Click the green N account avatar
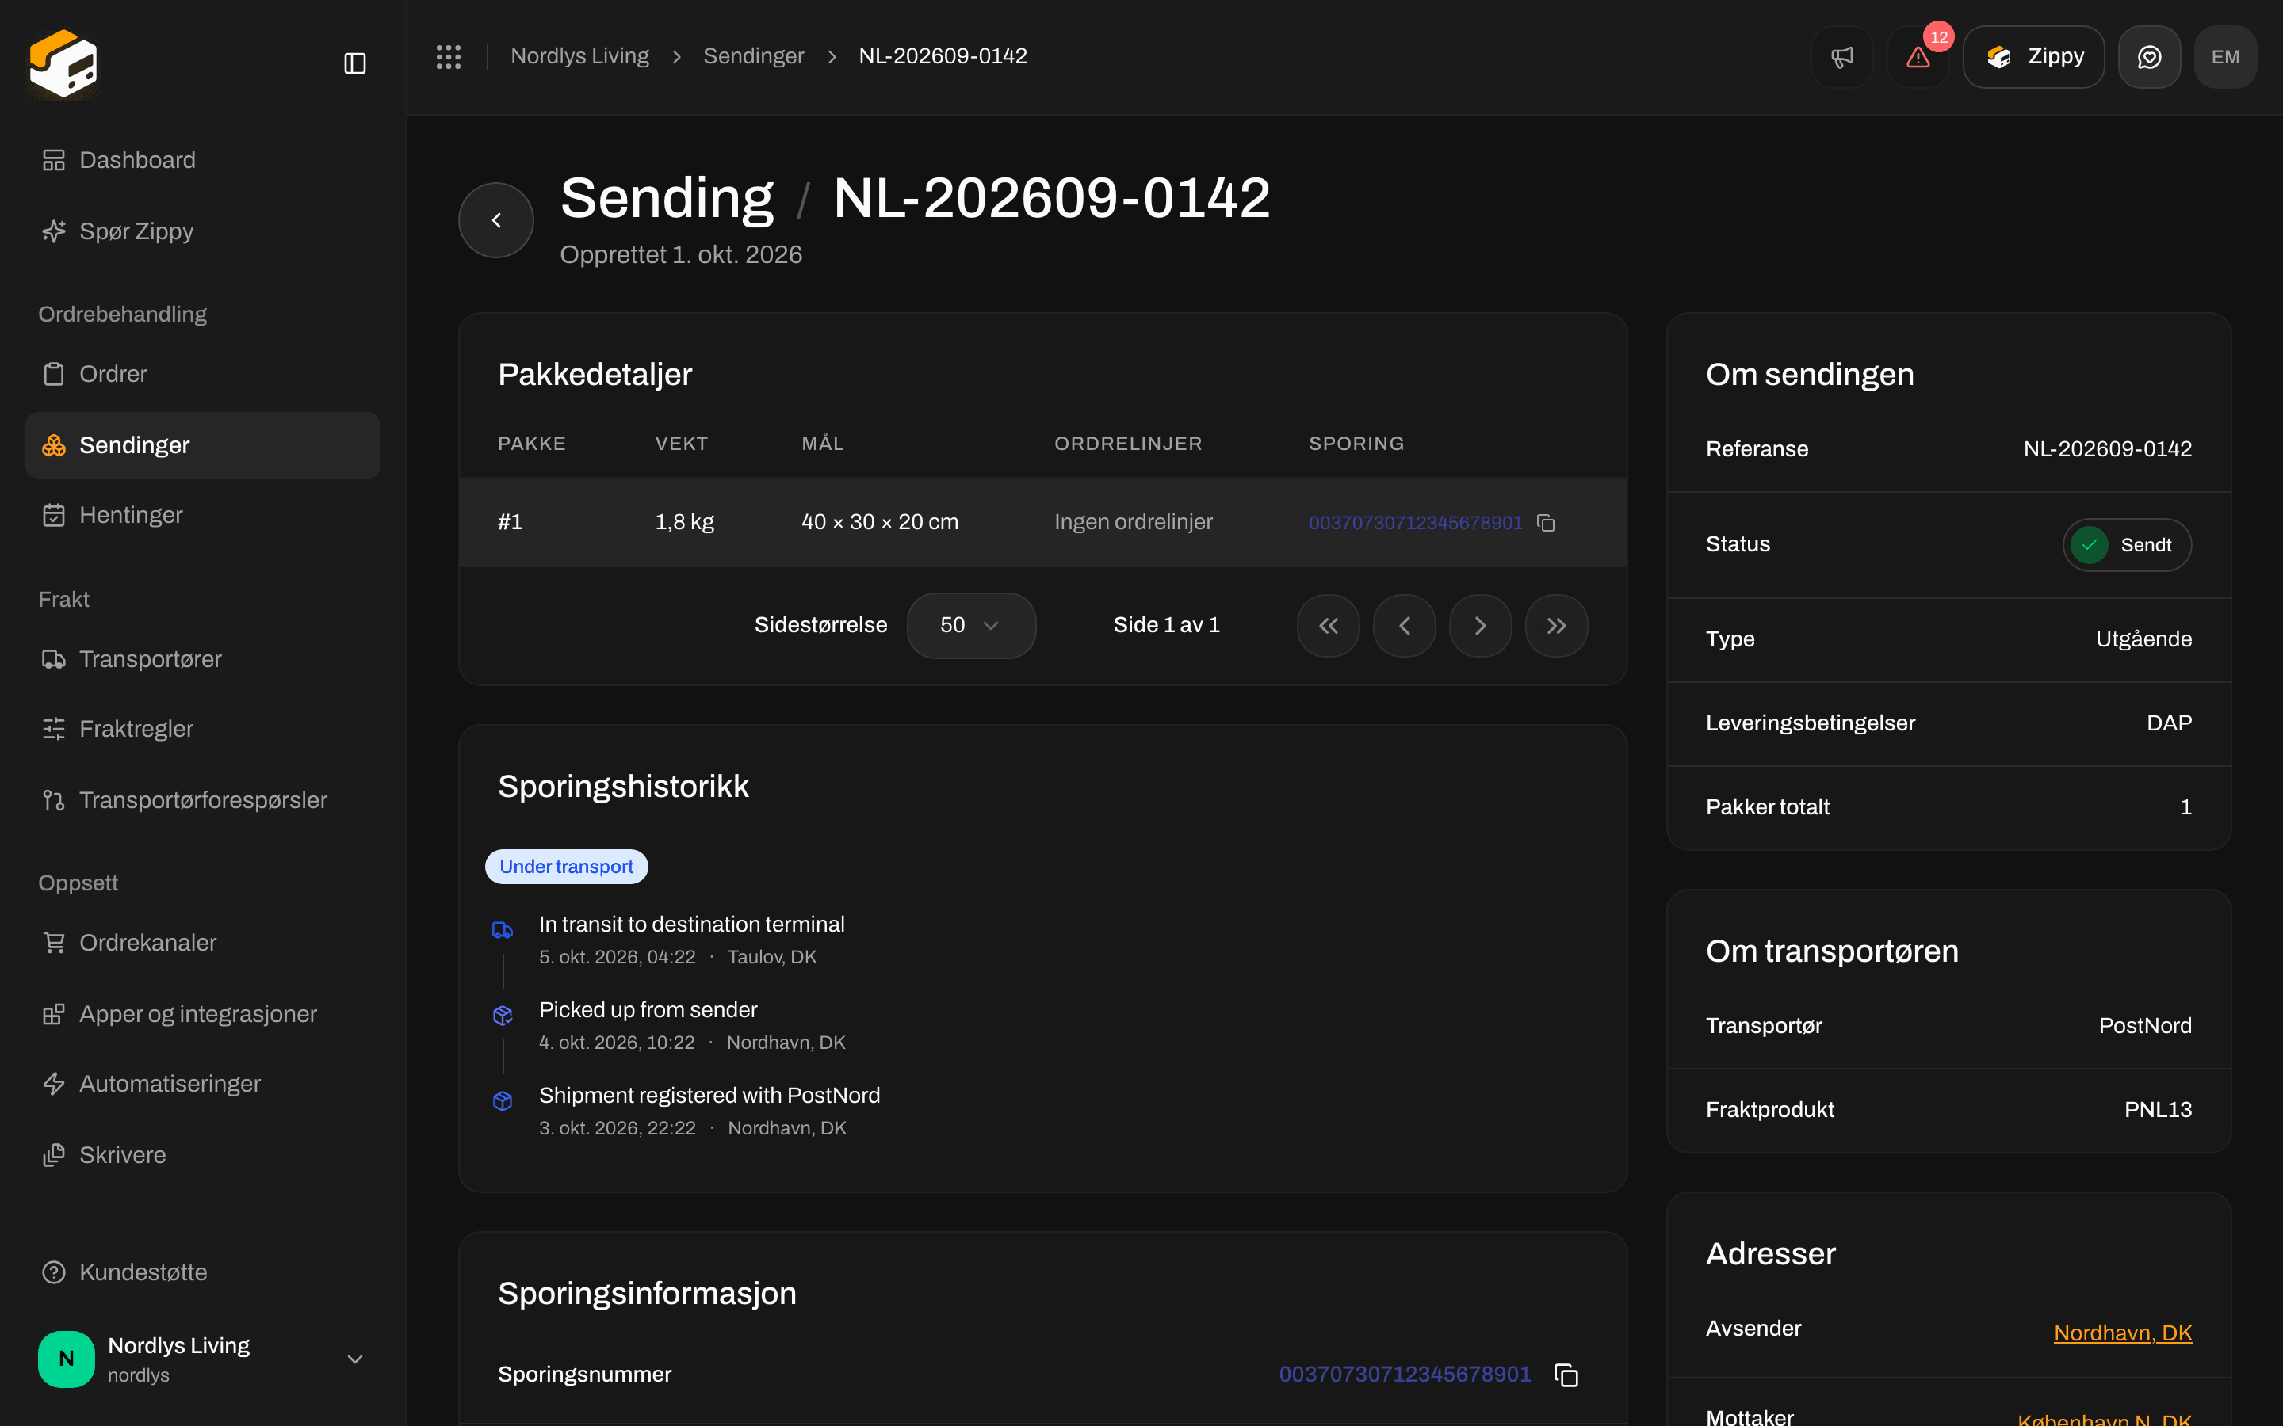Screen dimensions: 2283x1426 [66, 1359]
